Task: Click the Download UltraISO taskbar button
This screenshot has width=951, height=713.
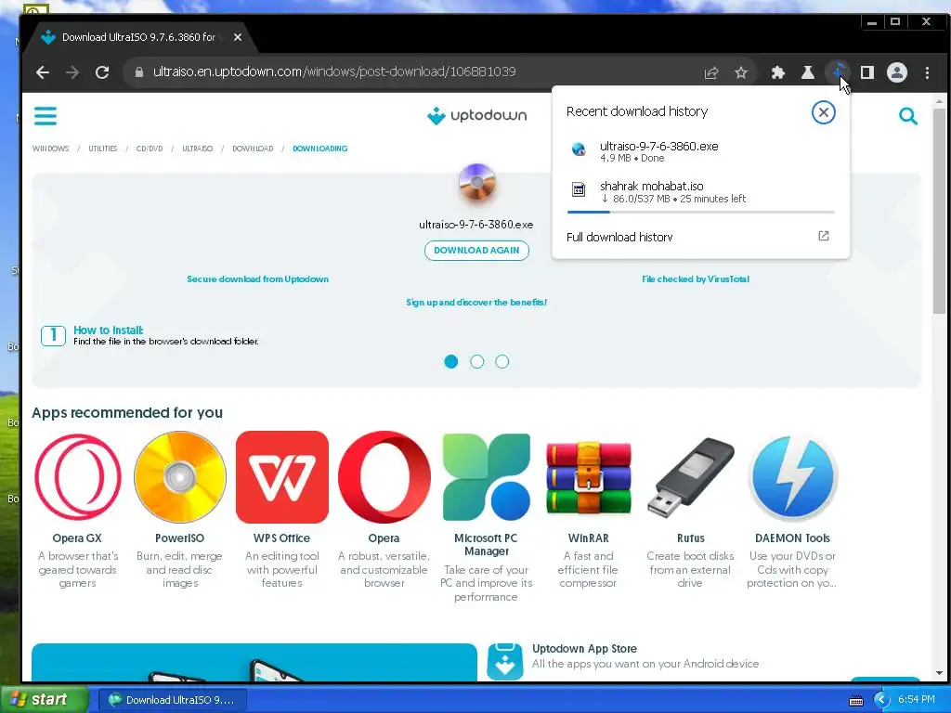Action: 172,700
